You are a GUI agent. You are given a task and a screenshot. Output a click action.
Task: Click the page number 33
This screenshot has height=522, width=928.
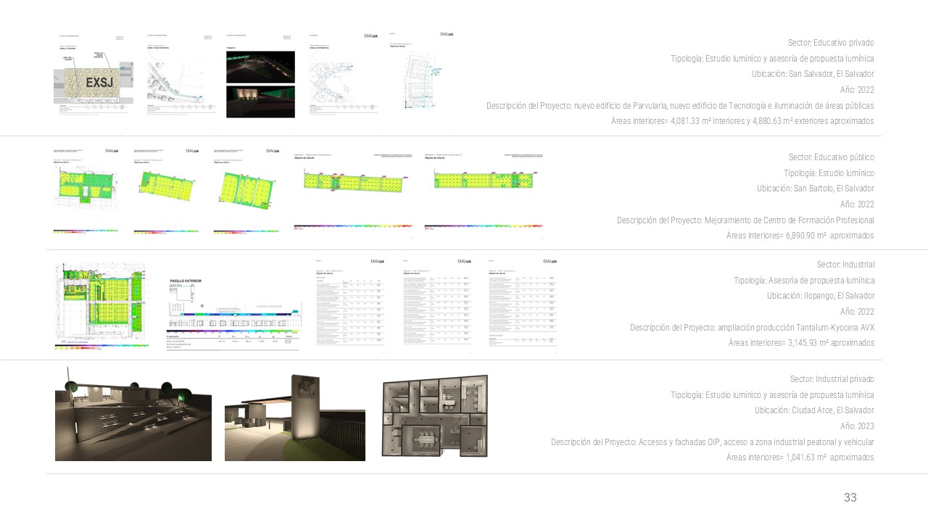tap(850, 497)
